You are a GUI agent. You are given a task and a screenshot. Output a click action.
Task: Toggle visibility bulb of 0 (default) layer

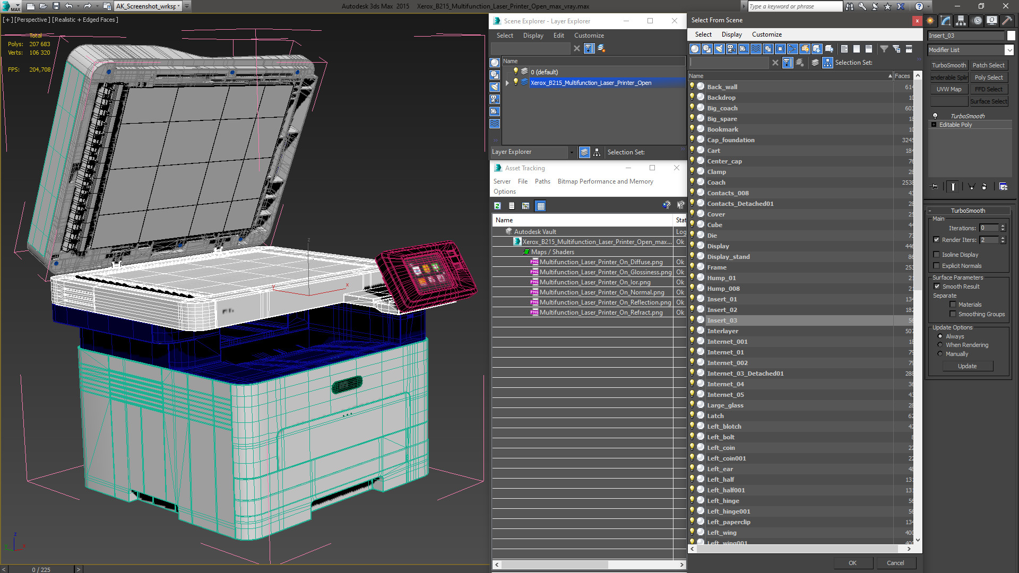tap(515, 72)
